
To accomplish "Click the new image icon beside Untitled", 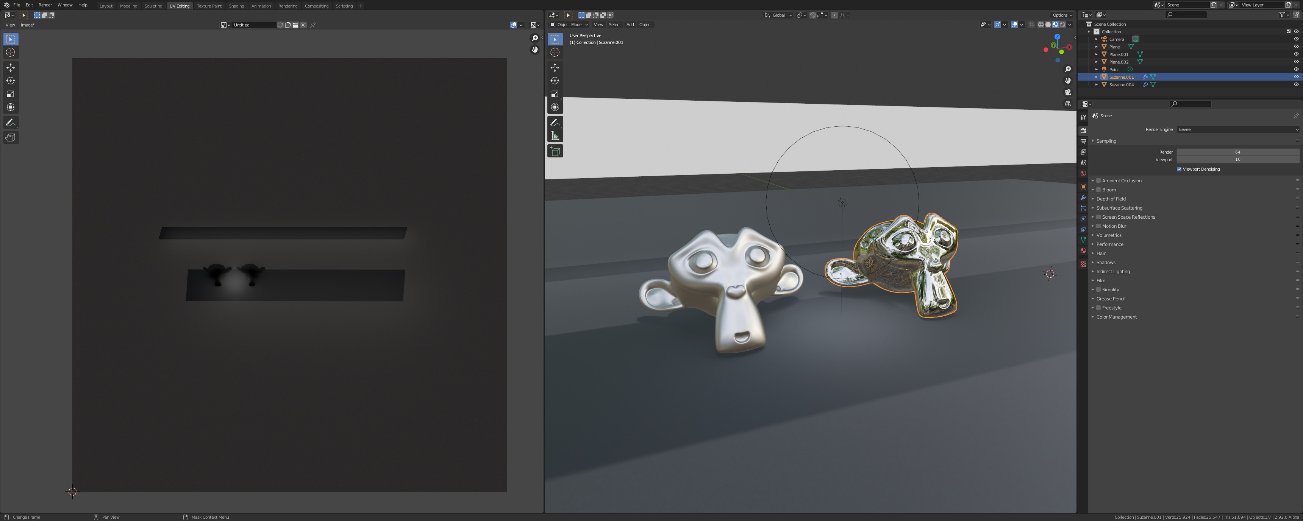I will click(288, 25).
